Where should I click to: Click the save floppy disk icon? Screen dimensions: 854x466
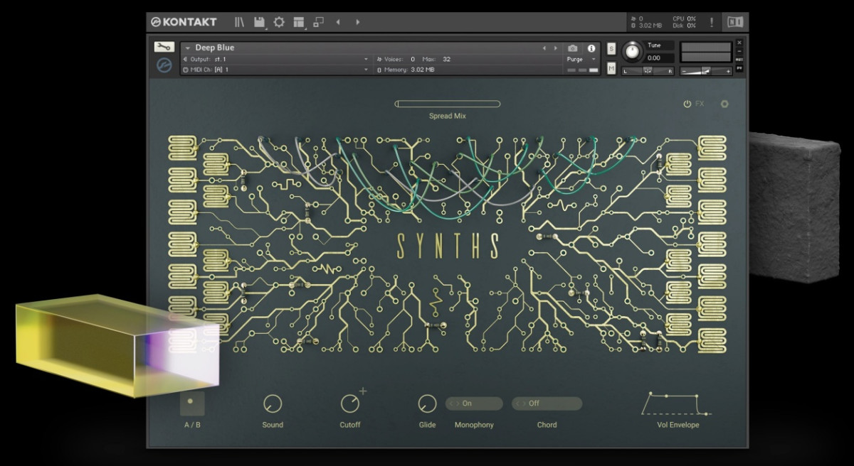click(259, 22)
